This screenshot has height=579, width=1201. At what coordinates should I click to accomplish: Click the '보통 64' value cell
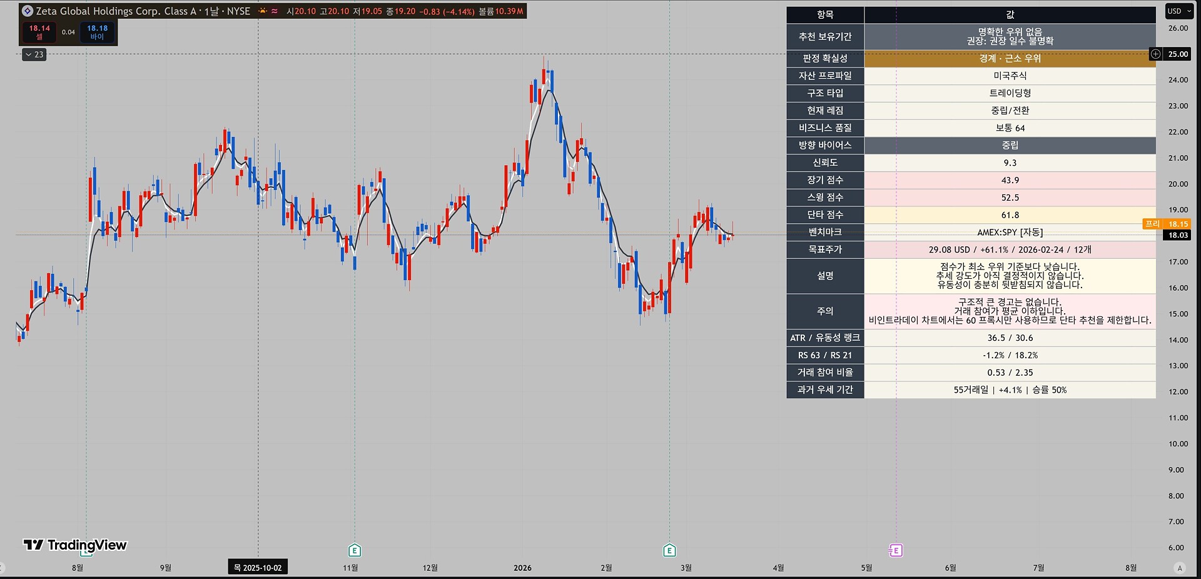point(1010,128)
